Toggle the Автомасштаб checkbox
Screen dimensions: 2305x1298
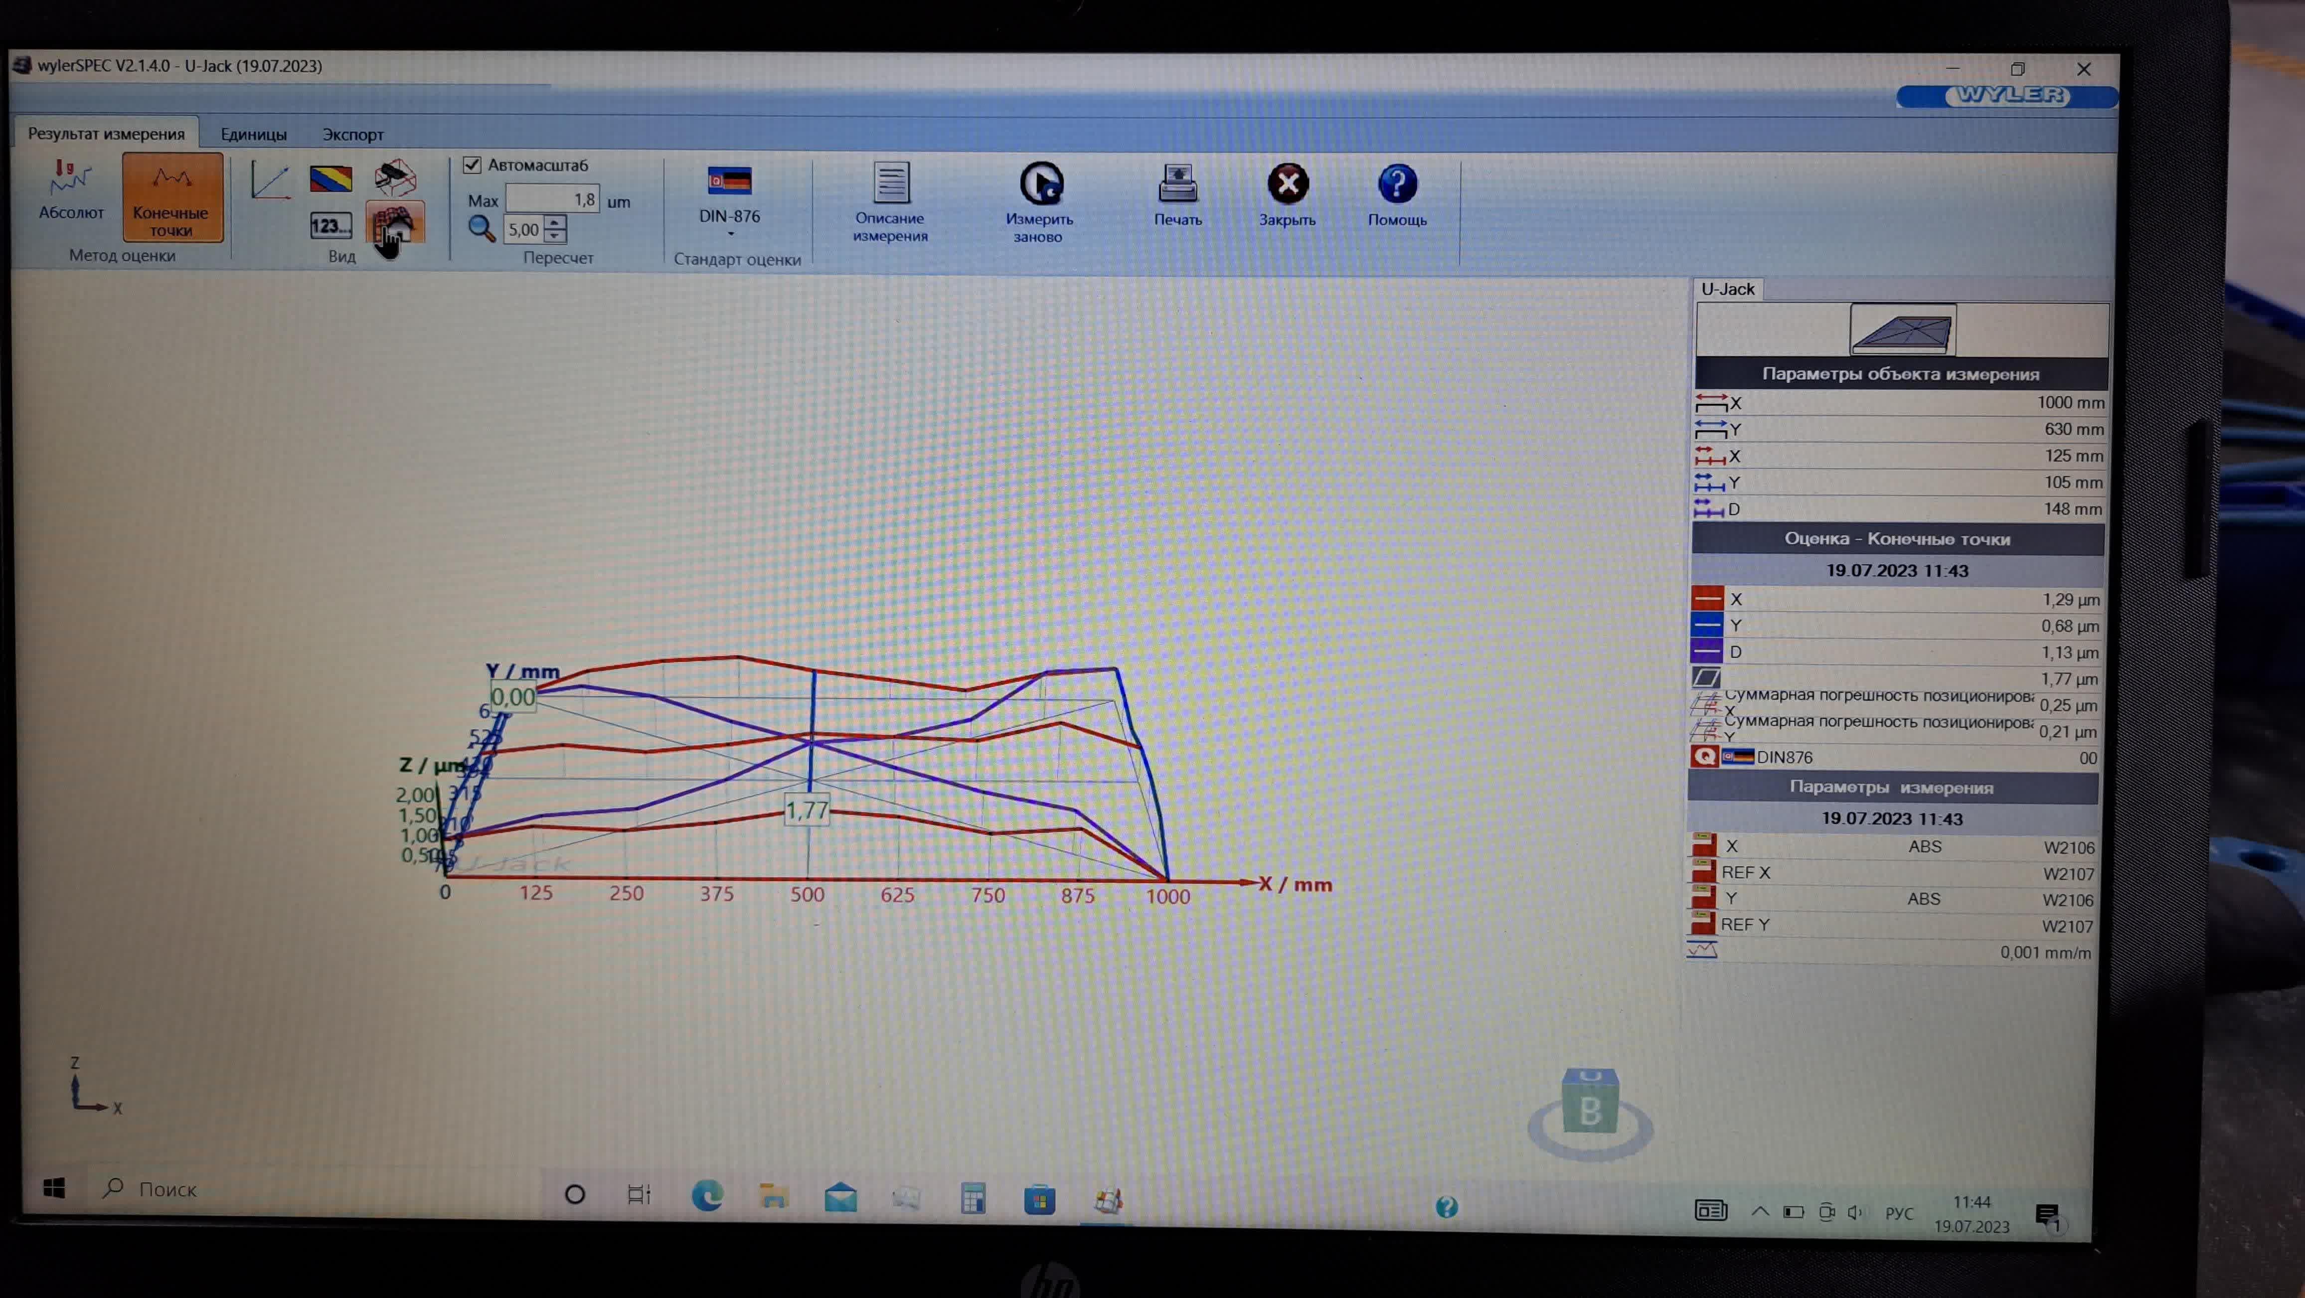pyautogui.click(x=473, y=164)
